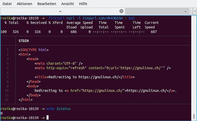Open the Hilfe menu
The width and height of the screenshot is (197, 121).
pos(83,4)
